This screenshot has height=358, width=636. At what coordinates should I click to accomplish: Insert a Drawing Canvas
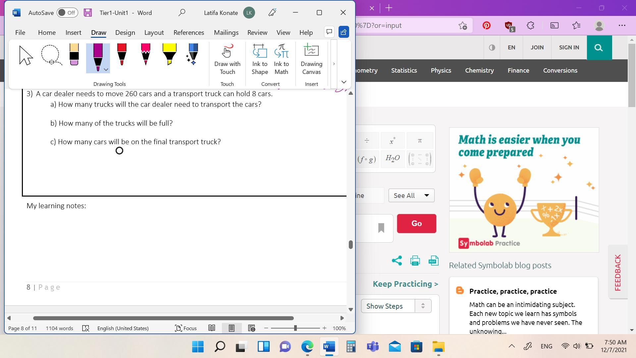(x=311, y=60)
